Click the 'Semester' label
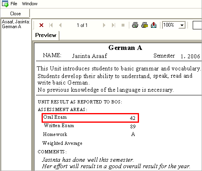Screen dimensions: 202x171 point(164,56)
